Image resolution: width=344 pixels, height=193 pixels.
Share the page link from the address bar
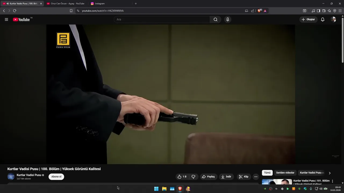[253, 11]
